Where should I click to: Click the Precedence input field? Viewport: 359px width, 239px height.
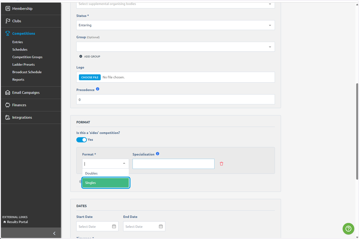(176, 99)
